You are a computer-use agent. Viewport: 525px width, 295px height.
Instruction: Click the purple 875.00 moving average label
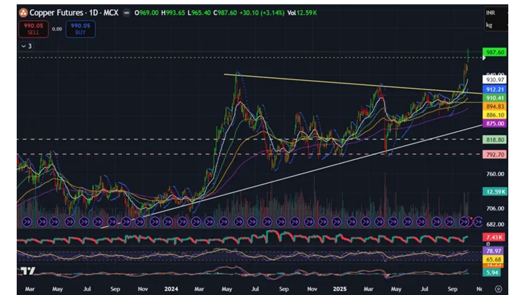(495, 123)
